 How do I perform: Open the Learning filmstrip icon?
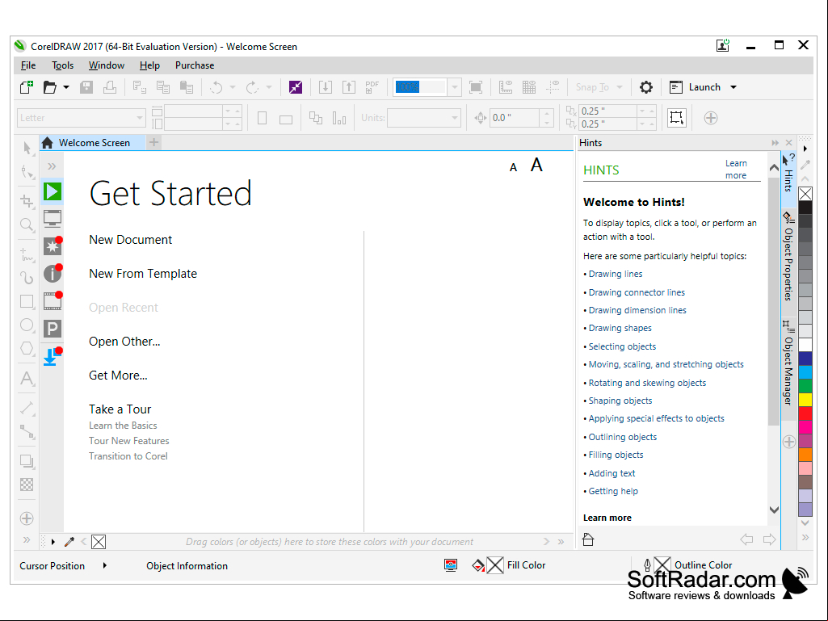point(53,300)
